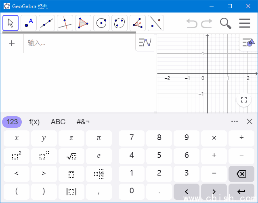Screen dimensions: 258x203
Task: Switch to the ABC keyboard tab
Action: tap(58, 122)
